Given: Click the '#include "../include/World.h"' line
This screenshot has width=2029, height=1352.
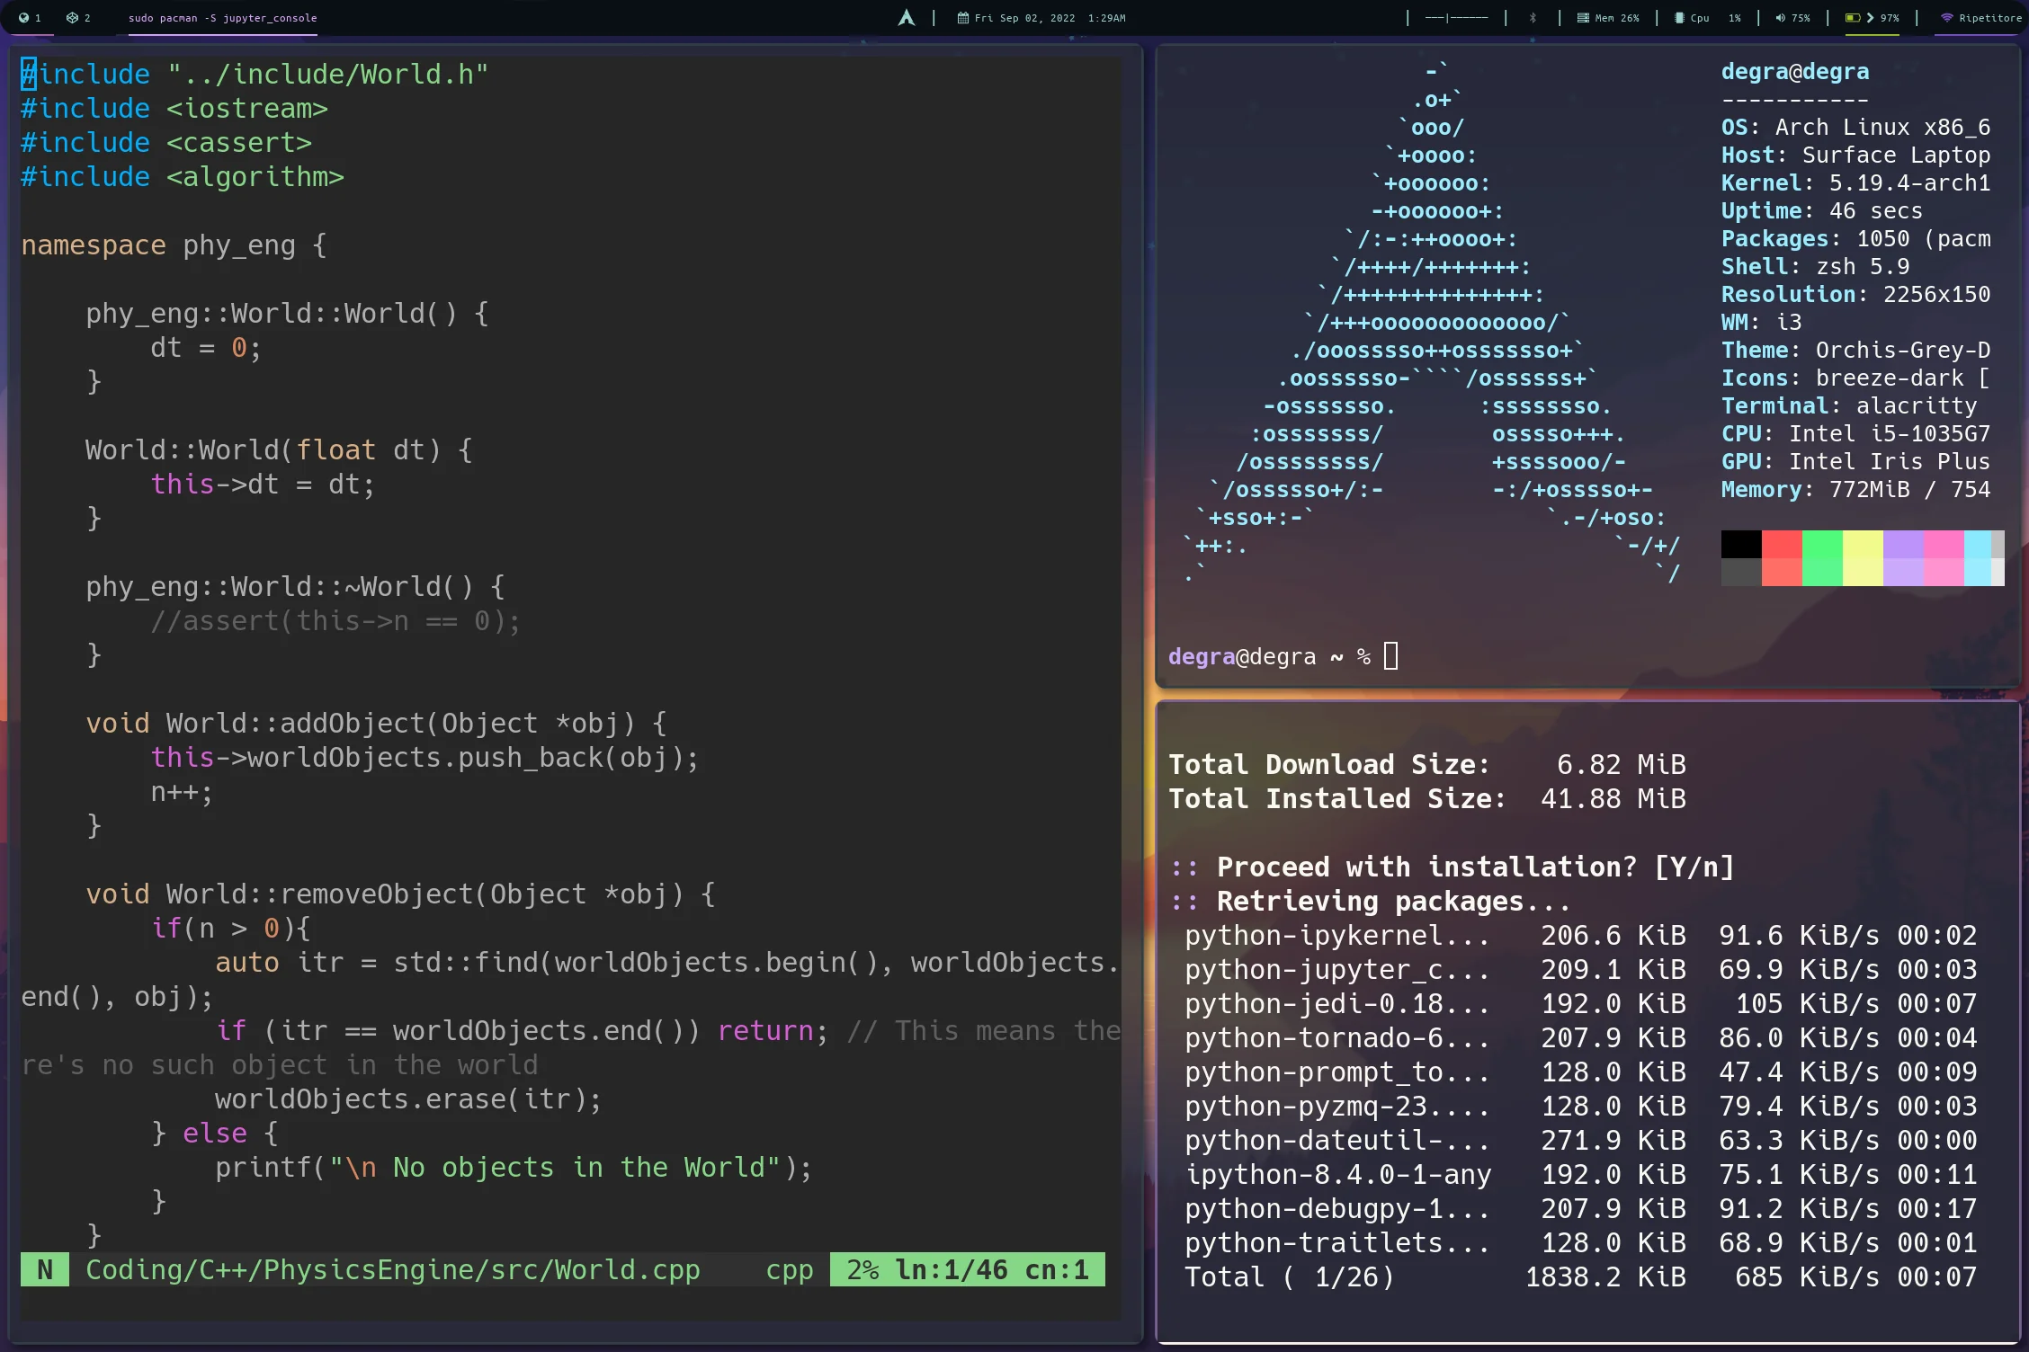Looking at the screenshot, I should click(x=255, y=74).
